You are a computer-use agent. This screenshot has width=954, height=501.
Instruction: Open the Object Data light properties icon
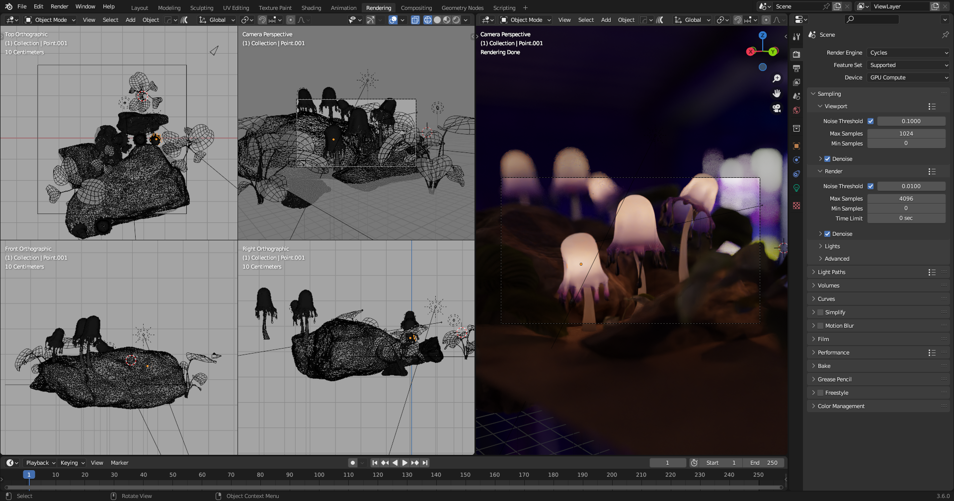796,188
